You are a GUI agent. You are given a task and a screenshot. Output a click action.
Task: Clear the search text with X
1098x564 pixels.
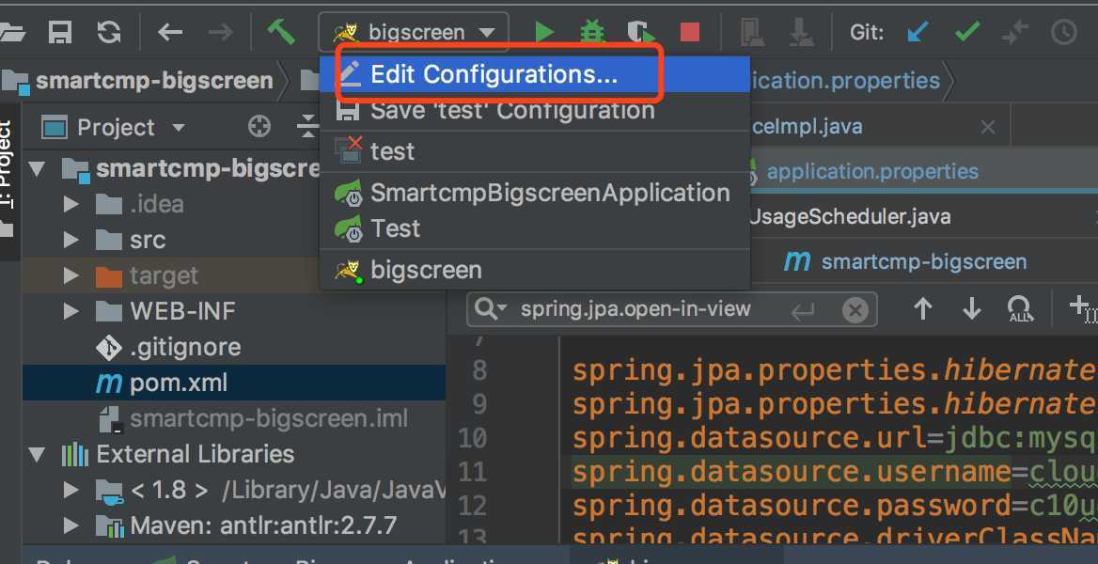pos(855,309)
